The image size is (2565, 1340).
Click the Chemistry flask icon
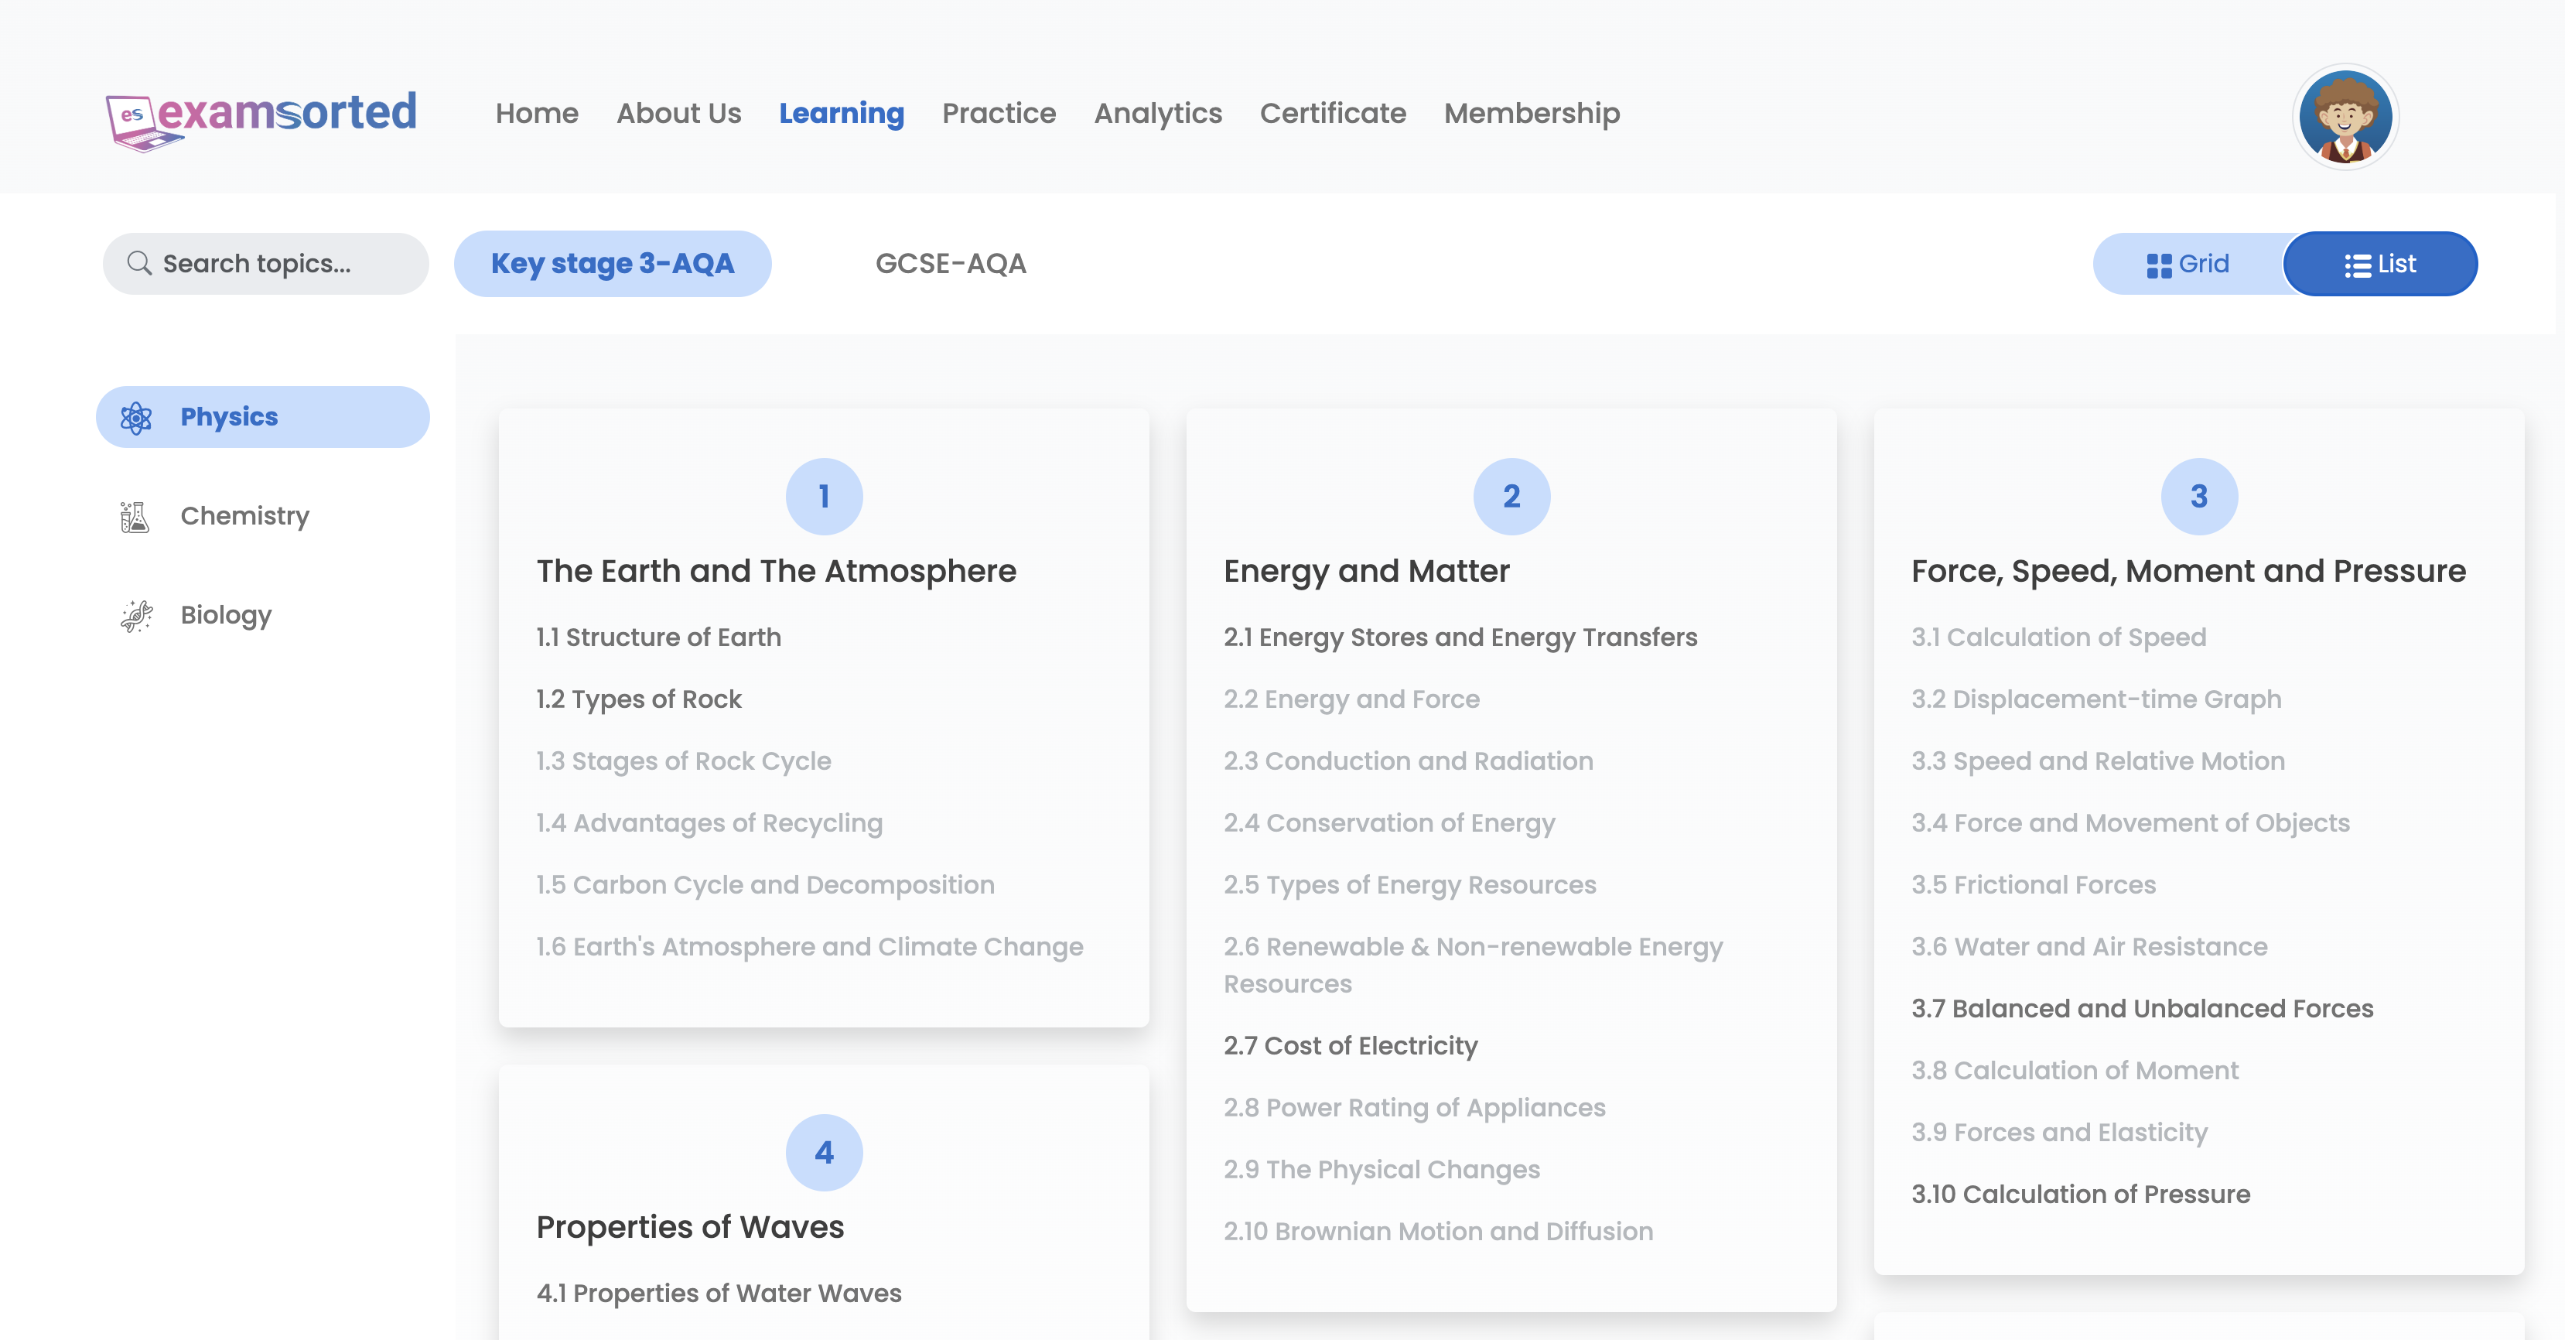(135, 517)
